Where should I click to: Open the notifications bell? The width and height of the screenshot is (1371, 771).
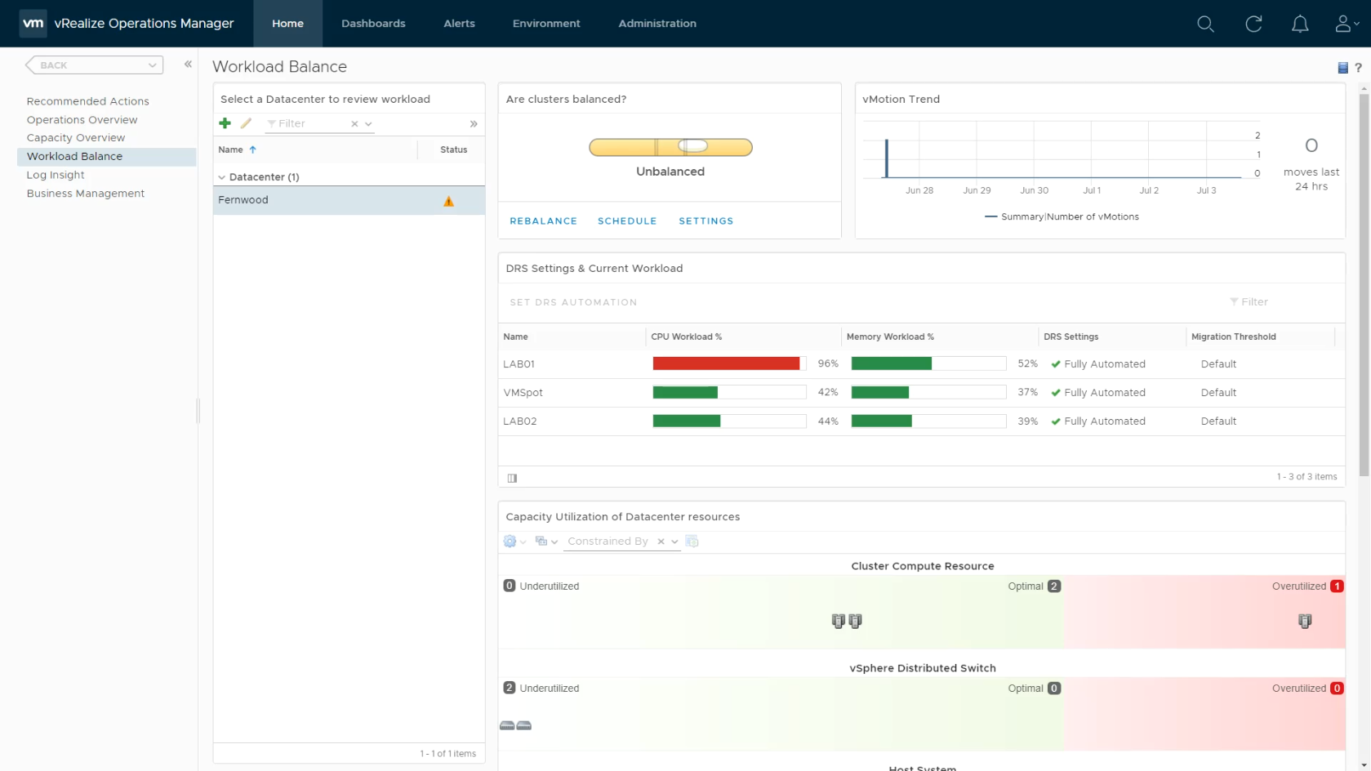1300,24
